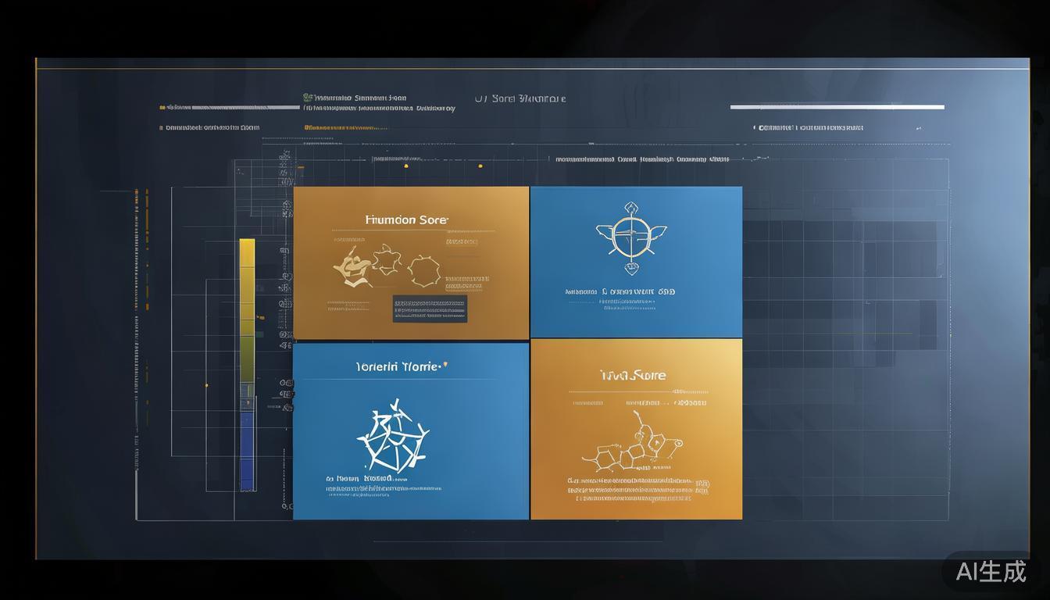Click the dark text box on Humdon Sore card
This screenshot has width=1050, height=600.
point(430,309)
